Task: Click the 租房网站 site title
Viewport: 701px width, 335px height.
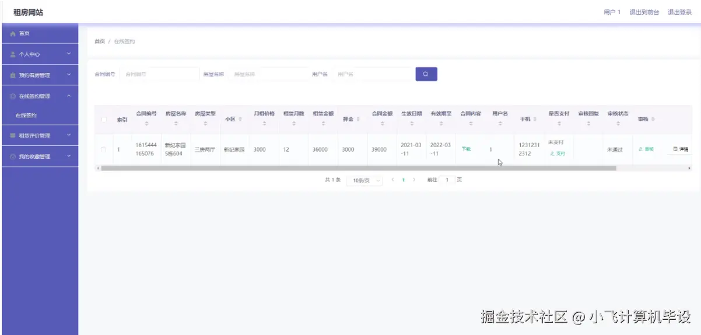Action: [x=28, y=12]
